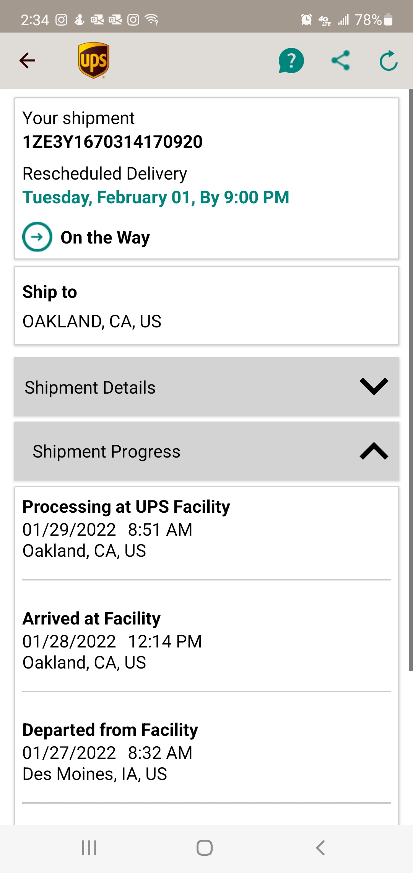The height and width of the screenshot is (873, 413).
Task: Select Departed from Facility entry
Action: [206, 752]
